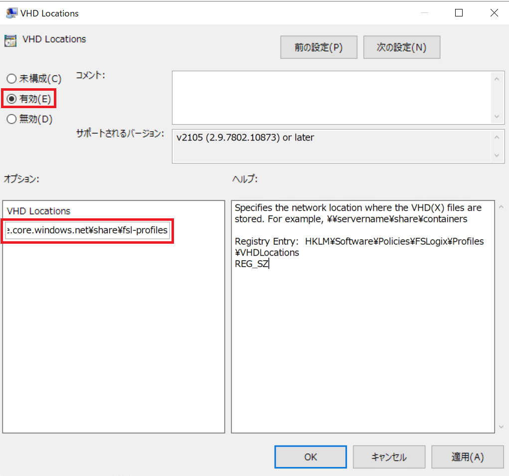Screen dimensions: 509x476
Task: Confirm with the OK button
Action: (311, 457)
